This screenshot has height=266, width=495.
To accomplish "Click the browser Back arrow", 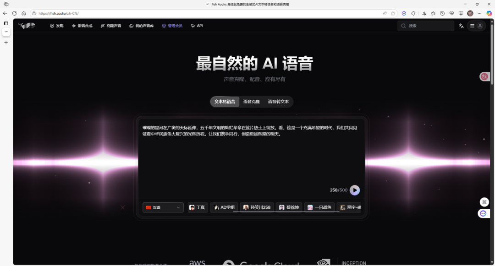I will (x=5, y=13).
